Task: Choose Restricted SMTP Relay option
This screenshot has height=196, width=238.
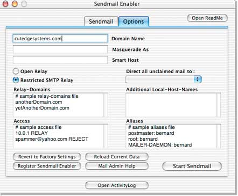Action: coord(16,80)
